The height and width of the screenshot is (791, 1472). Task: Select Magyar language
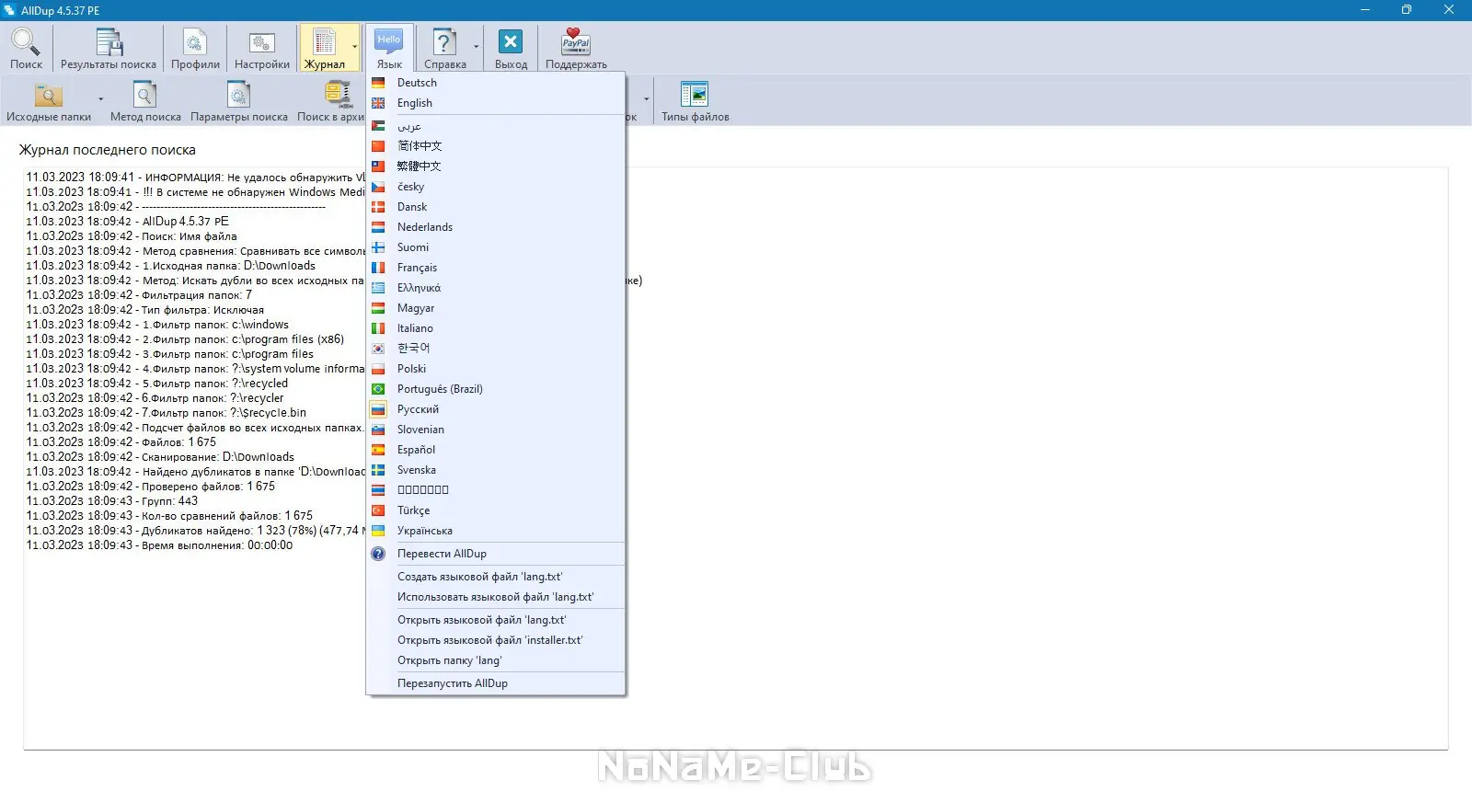click(x=496, y=308)
